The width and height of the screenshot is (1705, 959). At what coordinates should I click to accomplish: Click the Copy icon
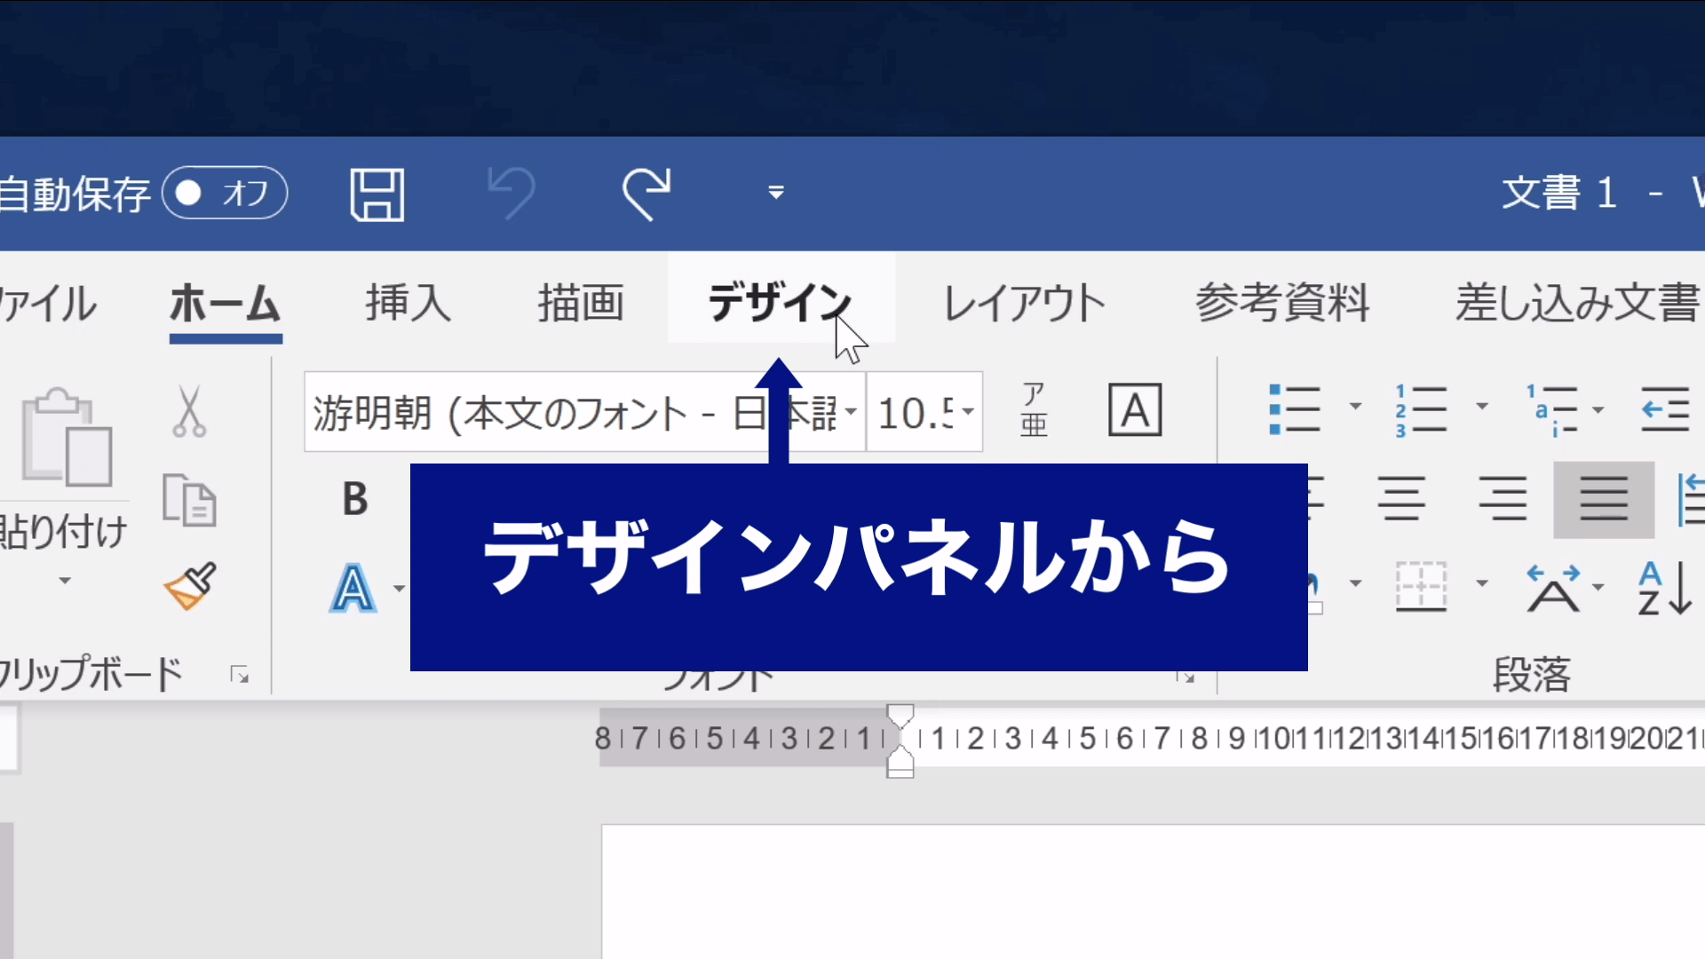189,500
